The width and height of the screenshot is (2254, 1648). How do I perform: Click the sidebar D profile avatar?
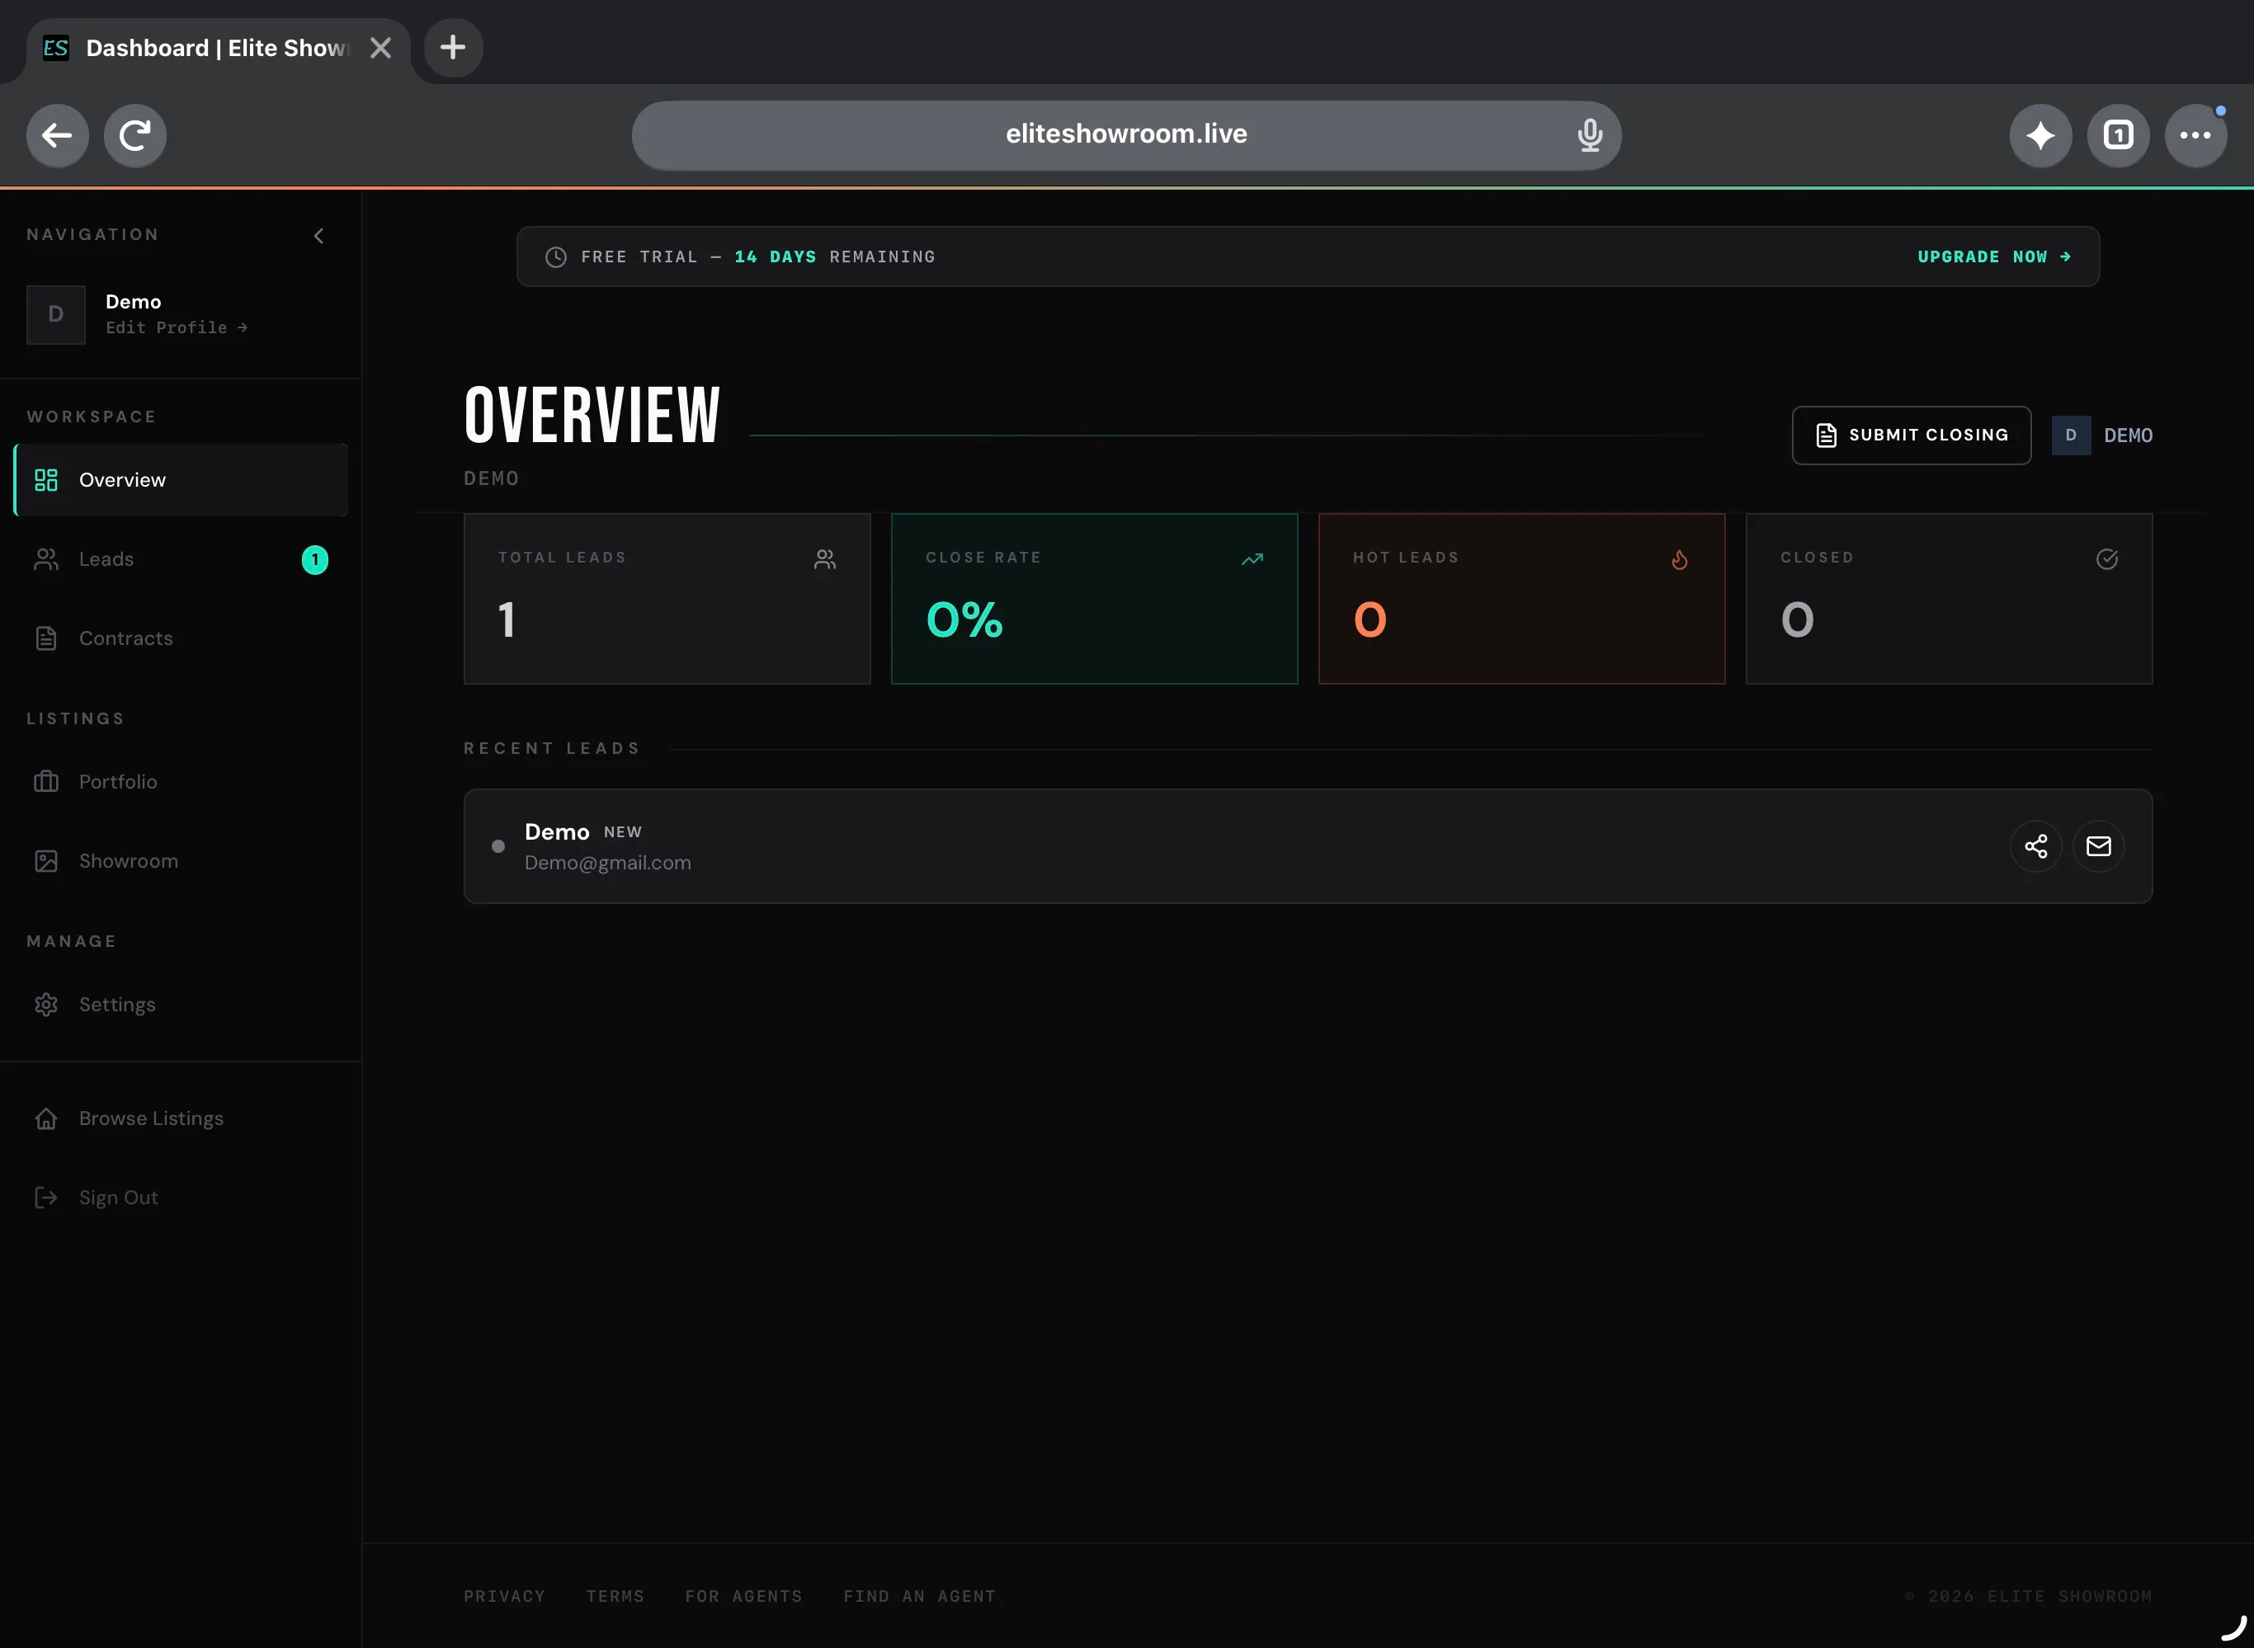point(56,315)
